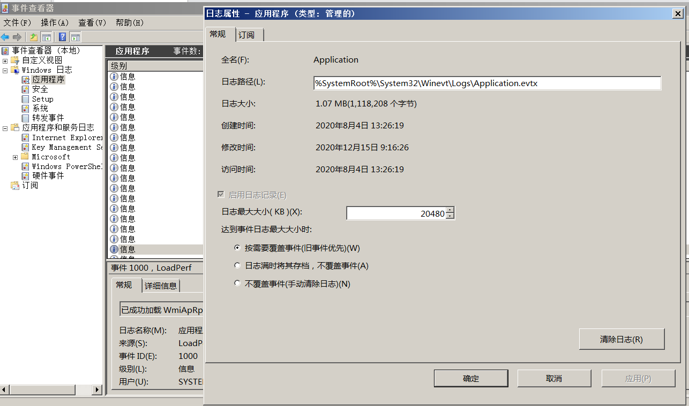Click the tree pane horizontal scrollbar left arrow

pyautogui.click(x=5, y=390)
